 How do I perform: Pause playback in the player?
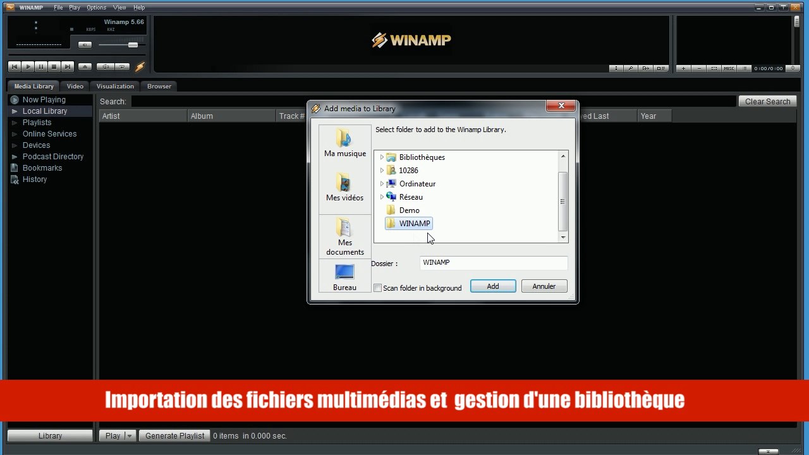(41, 66)
